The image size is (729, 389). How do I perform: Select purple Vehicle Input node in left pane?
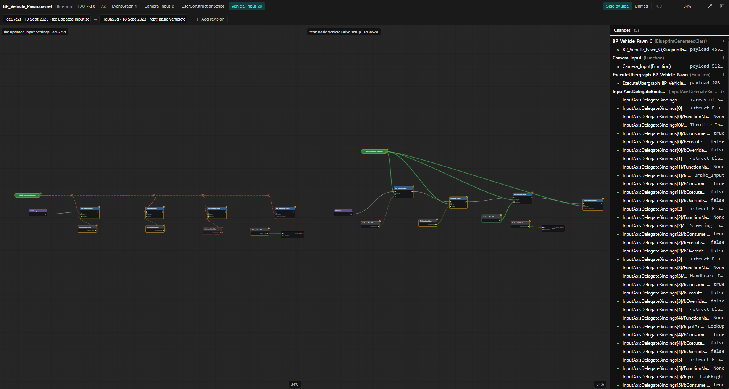click(x=38, y=212)
